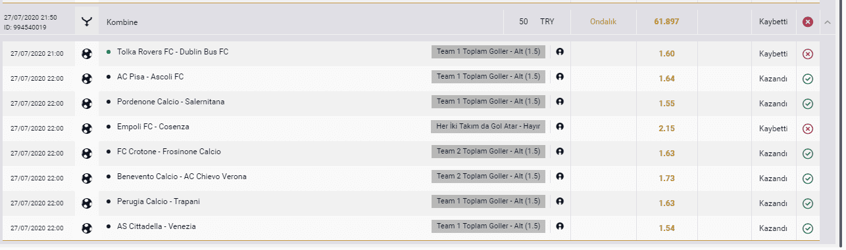Screen dimensions: 846x250
Task: Click red lost icon for Empoli FC row
Action: pos(808,129)
